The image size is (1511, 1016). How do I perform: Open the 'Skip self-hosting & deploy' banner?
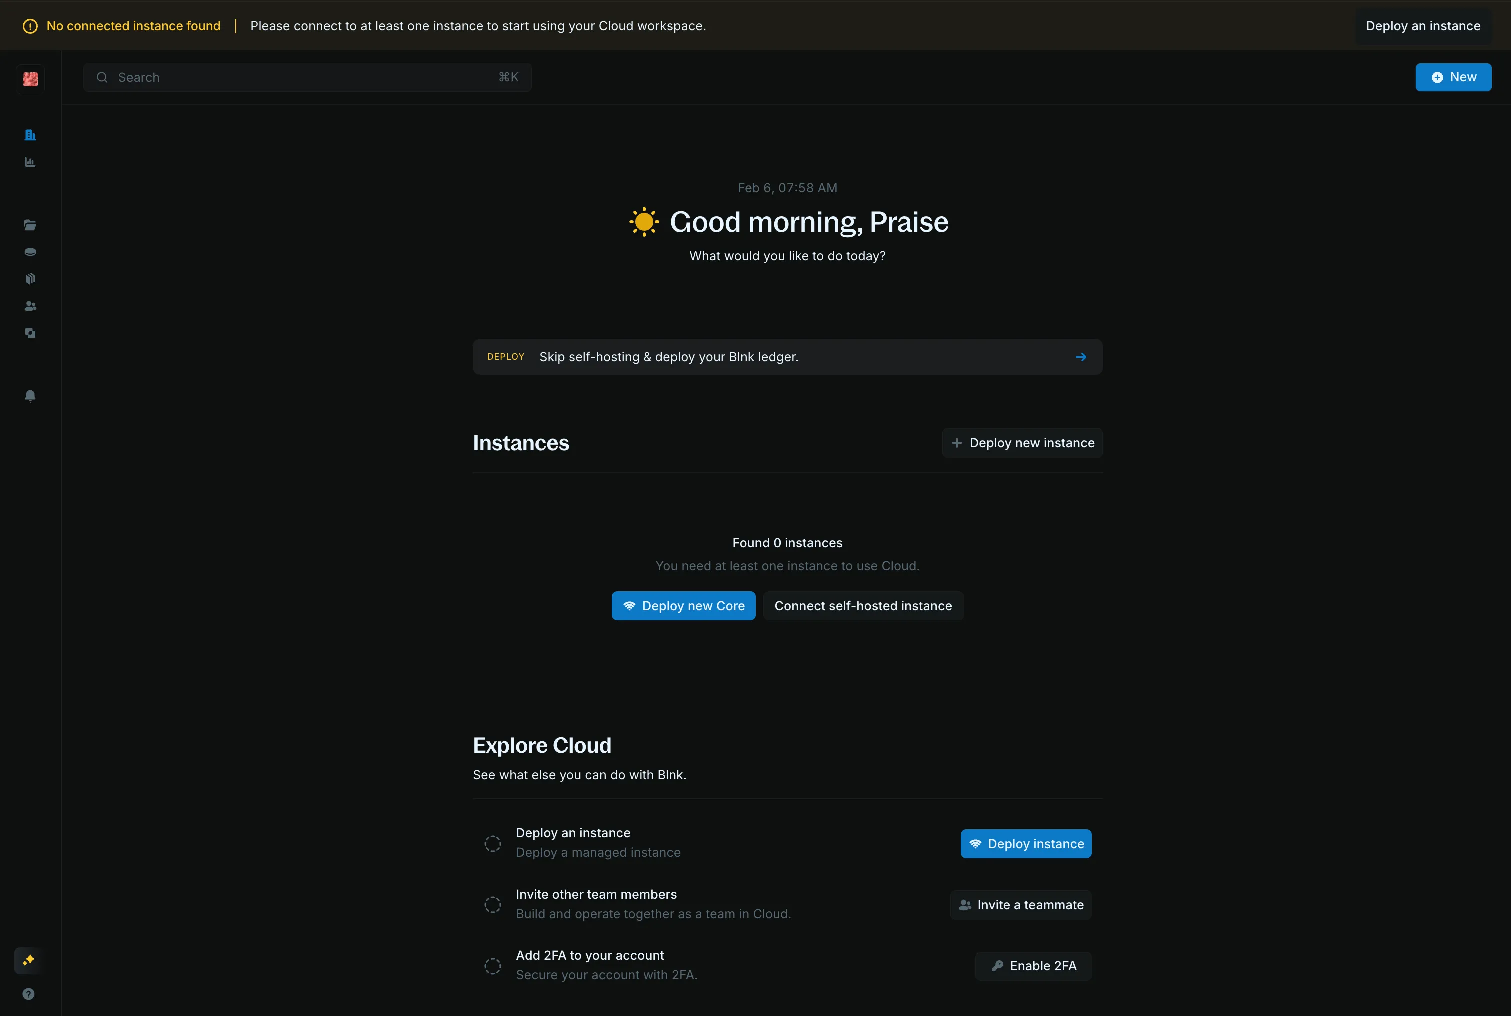click(787, 357)
